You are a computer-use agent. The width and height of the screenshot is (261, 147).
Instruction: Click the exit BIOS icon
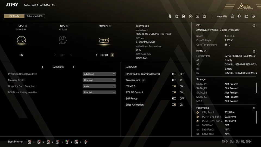(x=253, y=16)
